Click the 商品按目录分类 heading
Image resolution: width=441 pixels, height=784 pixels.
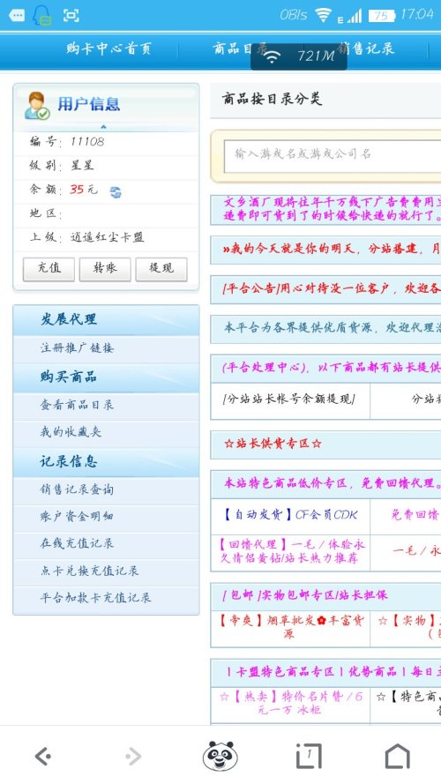point(272,99)
